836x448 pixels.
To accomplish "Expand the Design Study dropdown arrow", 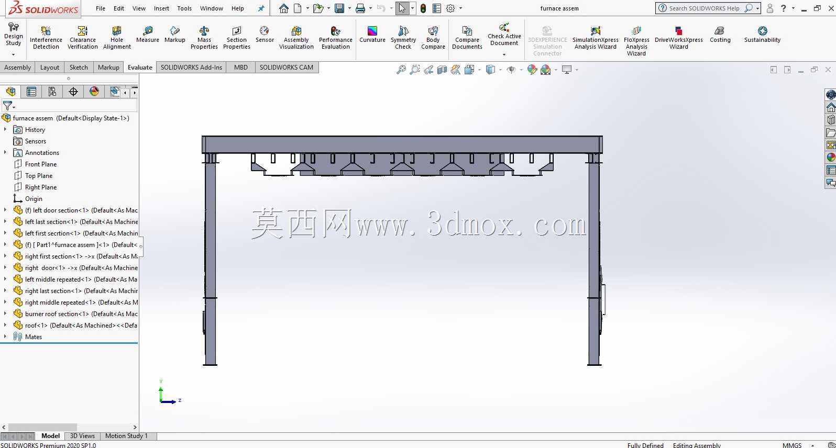I will 13,54.
